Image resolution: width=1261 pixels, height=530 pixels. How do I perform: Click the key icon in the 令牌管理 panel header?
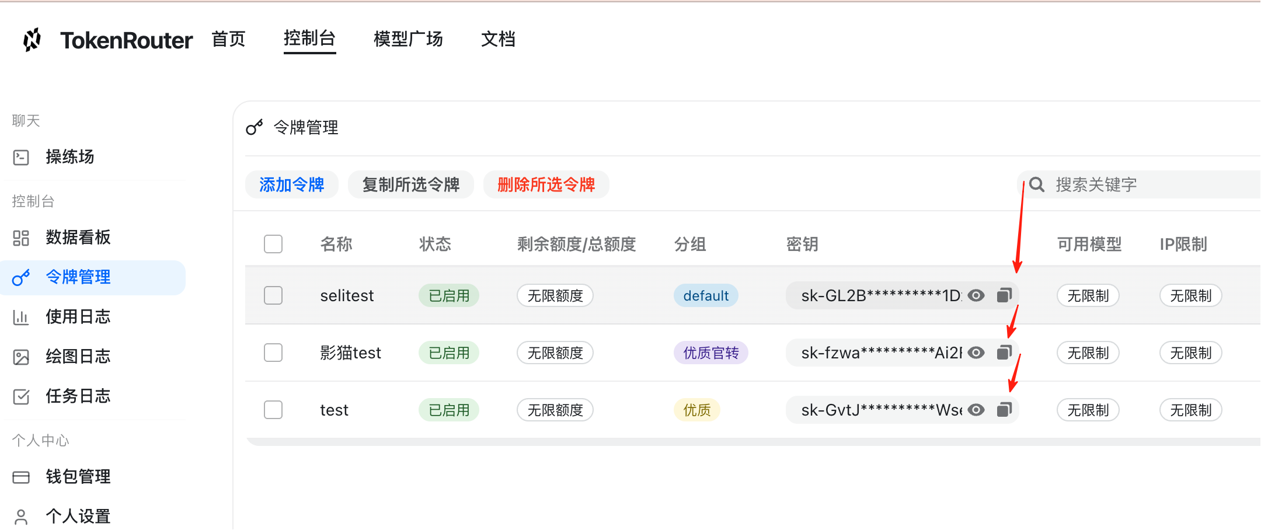coord(255,127)
